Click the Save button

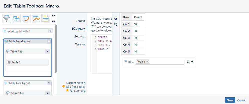tap(230, 100)
